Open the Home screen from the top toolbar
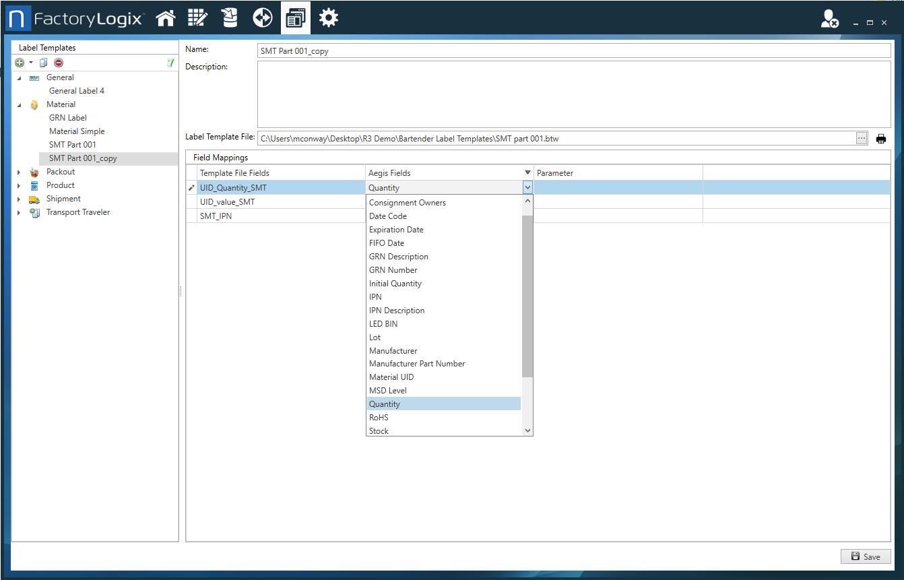 tap(166, 18)
